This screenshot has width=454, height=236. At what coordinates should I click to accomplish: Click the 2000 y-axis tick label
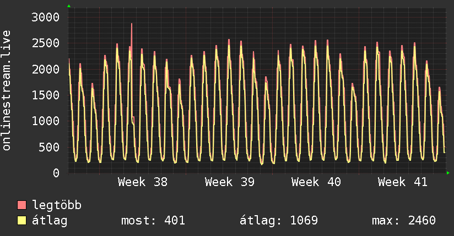coord(46,69)
